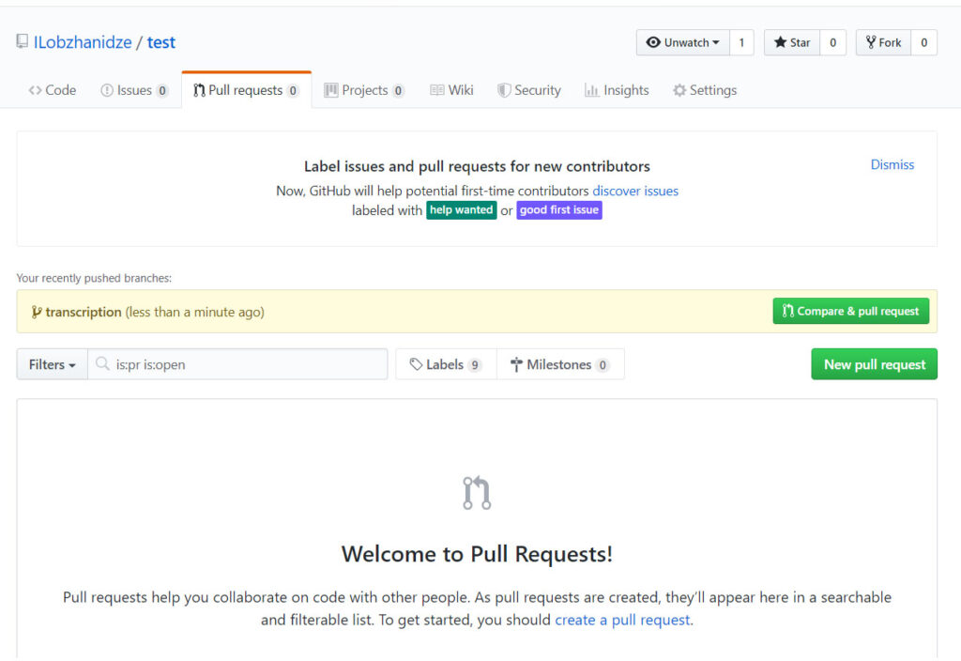961x661 pixels.
Task: Expand the Unwatch dropdown
Action: pyautogui.click(x=682, y=42)
